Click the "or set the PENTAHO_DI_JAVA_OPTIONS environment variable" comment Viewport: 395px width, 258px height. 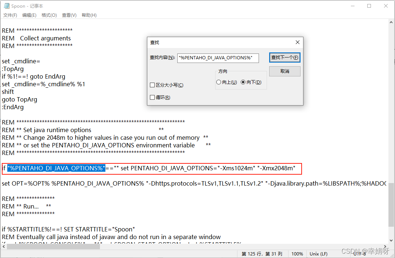(x=109, y=145)
